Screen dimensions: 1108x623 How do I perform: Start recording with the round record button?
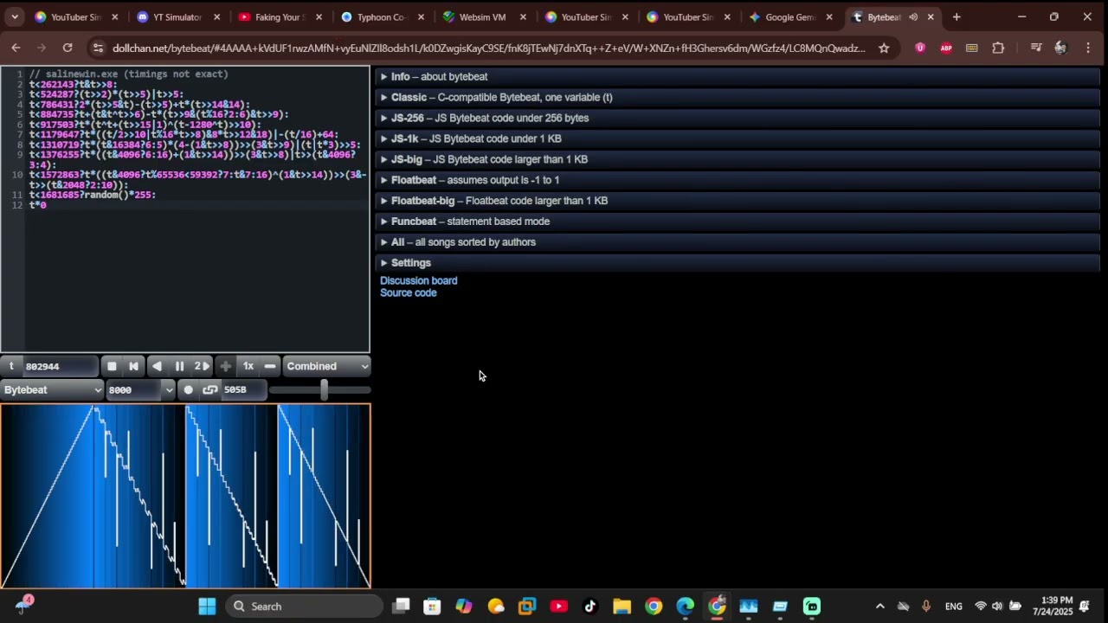(x=189, y=389)
